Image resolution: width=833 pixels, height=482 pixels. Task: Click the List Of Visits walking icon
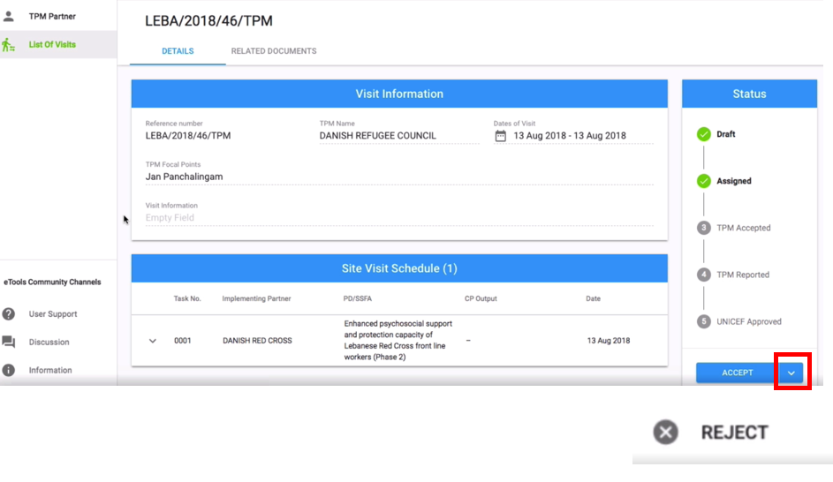click(x=8, y=45)
